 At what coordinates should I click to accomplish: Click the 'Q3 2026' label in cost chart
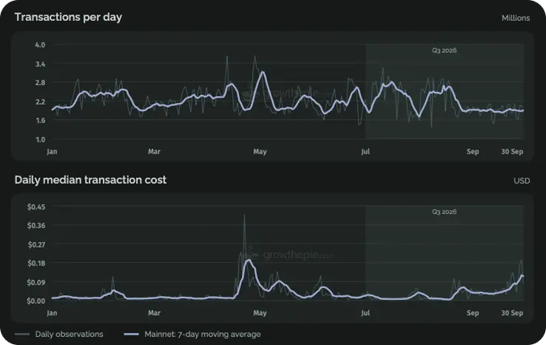click(445, 212)
